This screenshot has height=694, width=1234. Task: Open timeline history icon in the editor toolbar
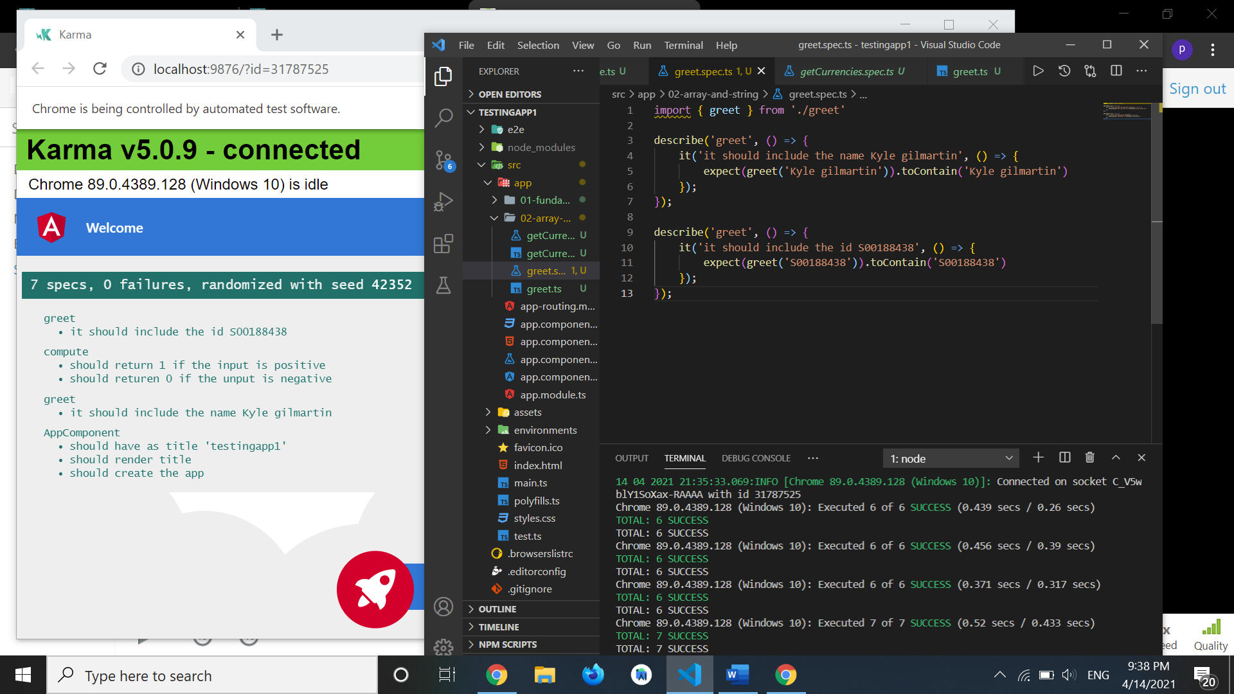pyautogui.click(x=1064, y=71)
